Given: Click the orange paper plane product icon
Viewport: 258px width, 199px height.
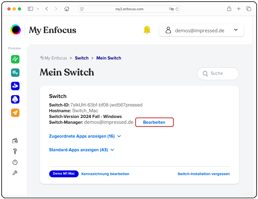Looking at the screenshot, I should click(15, 113).
